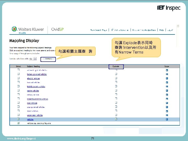This screenshot has height=141, width=188.
Task: Open Scope note for remotely operated vehicles
Action: click(167, 99)
